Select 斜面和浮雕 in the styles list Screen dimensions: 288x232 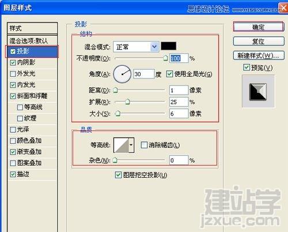[32, 96]
